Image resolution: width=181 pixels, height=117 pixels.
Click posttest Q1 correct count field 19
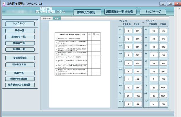tap(154, 31)
